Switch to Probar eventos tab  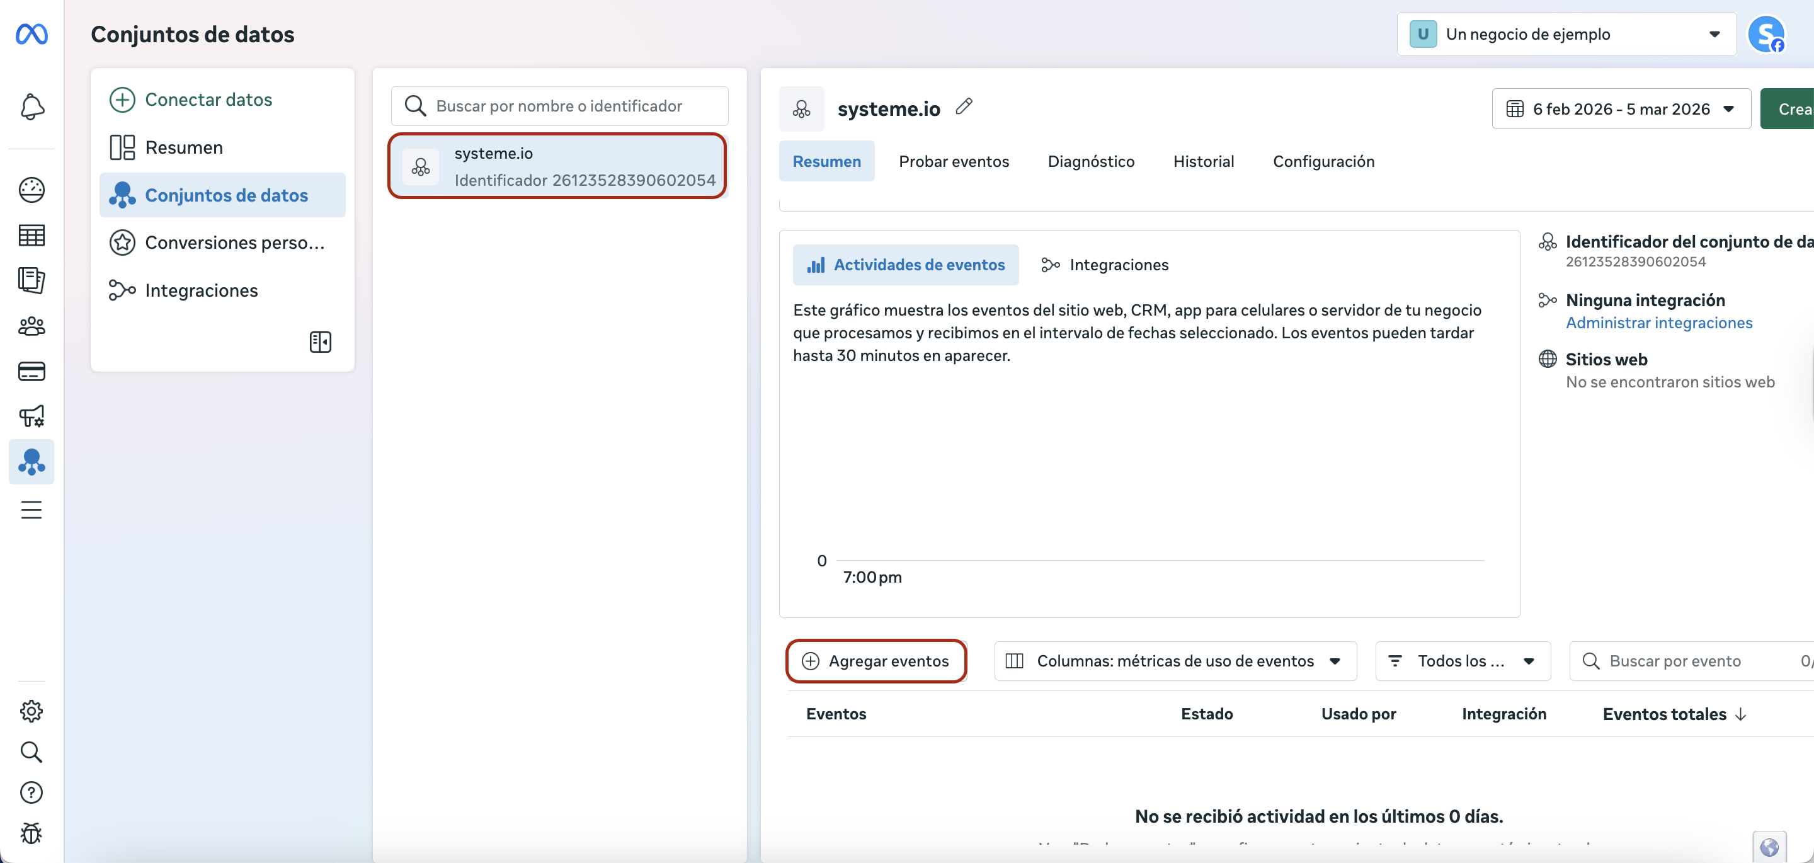[x=954, y=161]
